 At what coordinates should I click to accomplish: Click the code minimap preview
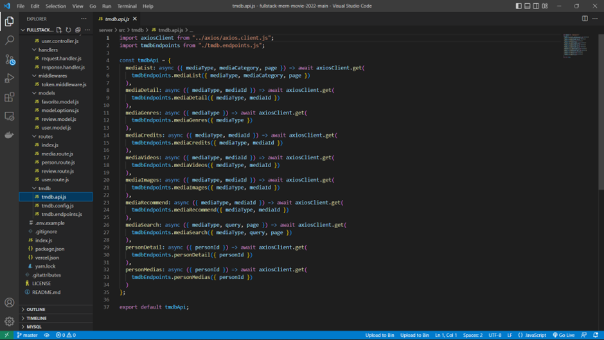coord(578,46)
